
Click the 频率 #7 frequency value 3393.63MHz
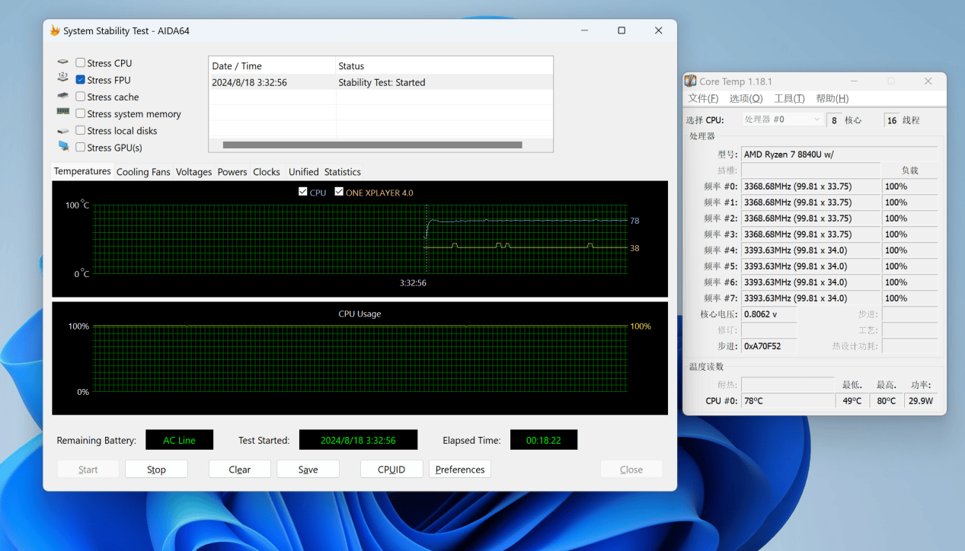coord(811,298)
